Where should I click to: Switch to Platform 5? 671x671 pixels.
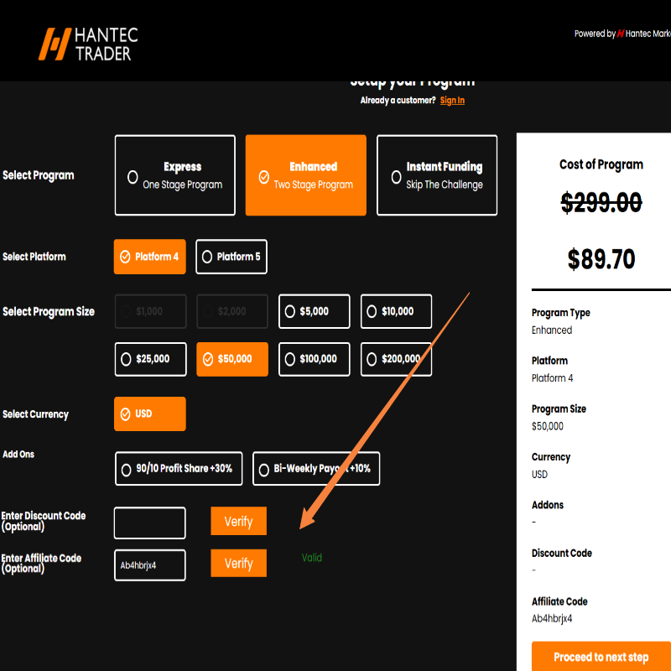tap(231, 257)
